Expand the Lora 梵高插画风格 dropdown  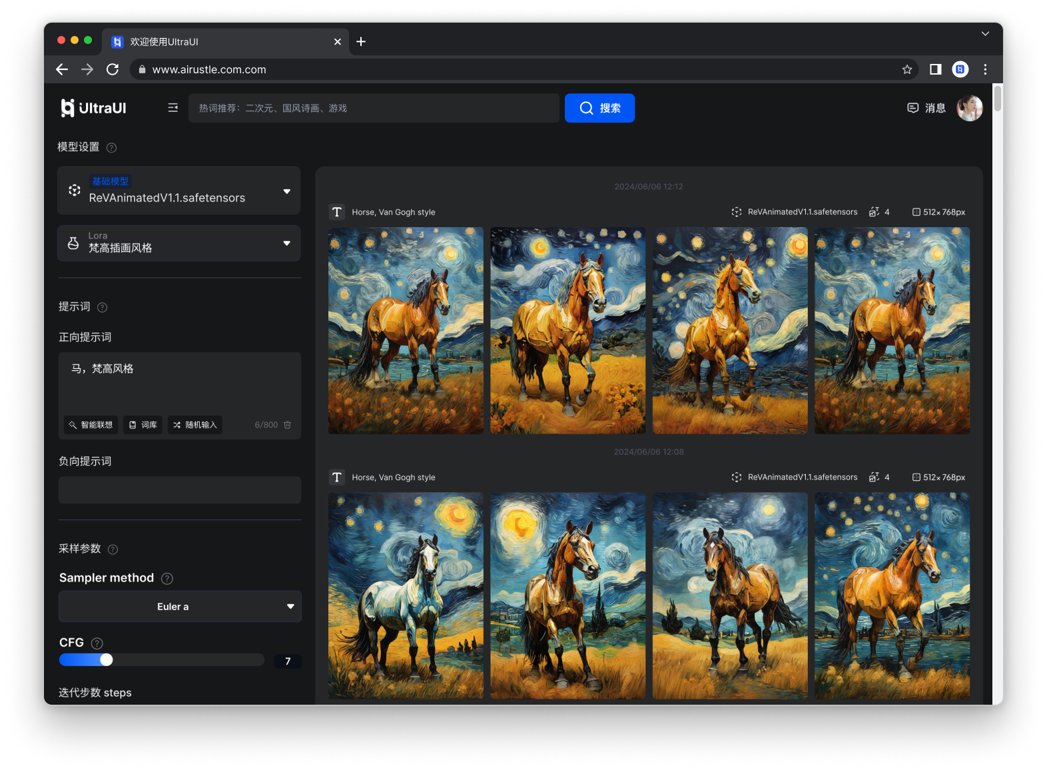pyautogui.click(x=178, y=243)
